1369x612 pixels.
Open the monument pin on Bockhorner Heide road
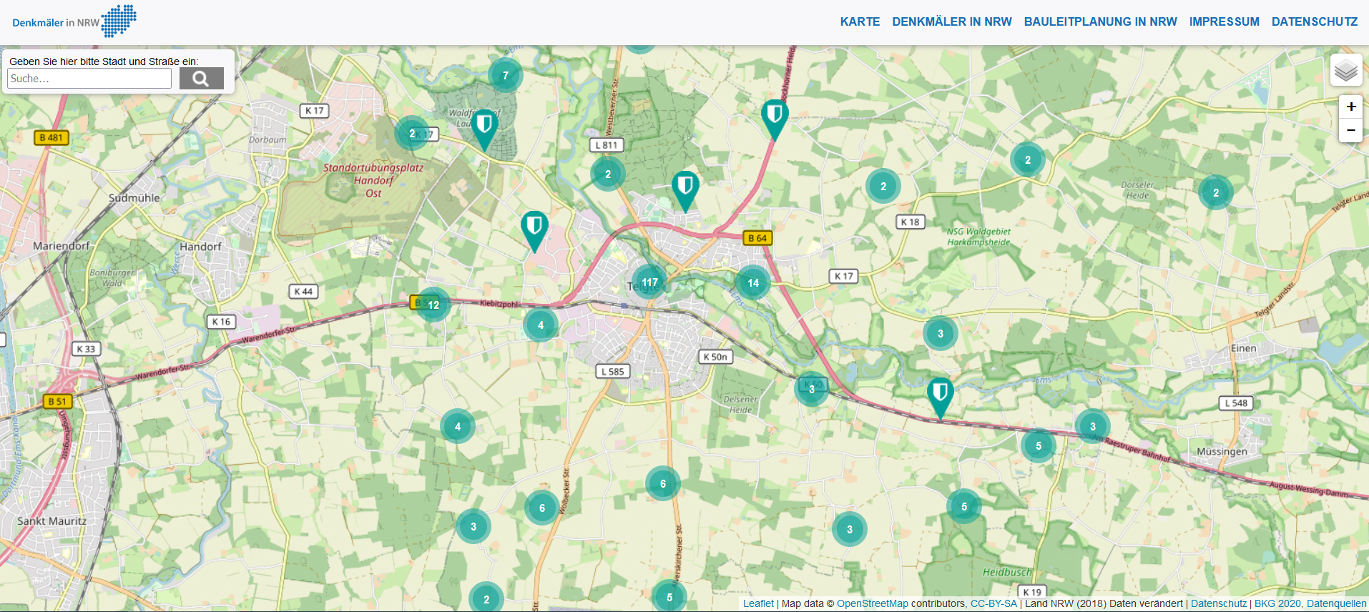coord(774,119)
